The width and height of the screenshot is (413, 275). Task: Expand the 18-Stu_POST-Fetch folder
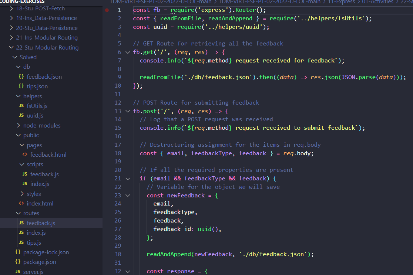(x=11, y=9)
